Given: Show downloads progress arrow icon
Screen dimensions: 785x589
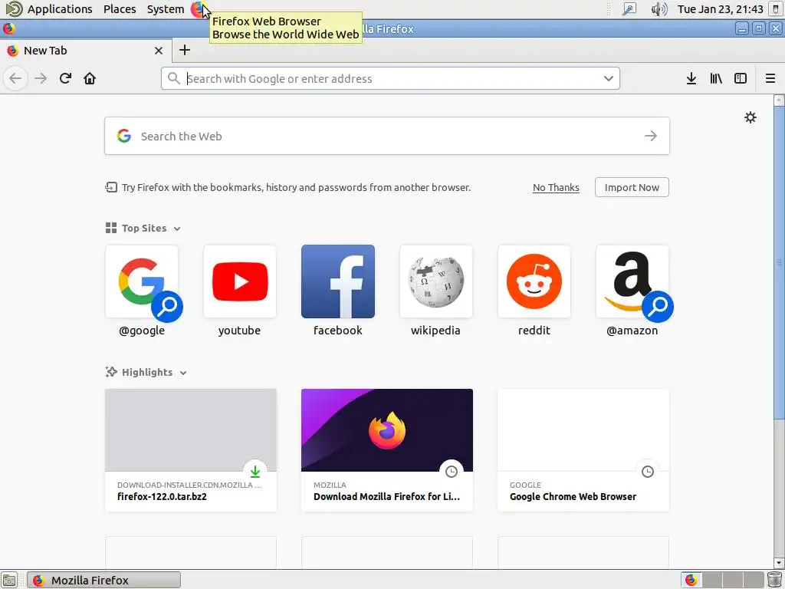Looking at the screenshot, I should [x=691, y=79].
